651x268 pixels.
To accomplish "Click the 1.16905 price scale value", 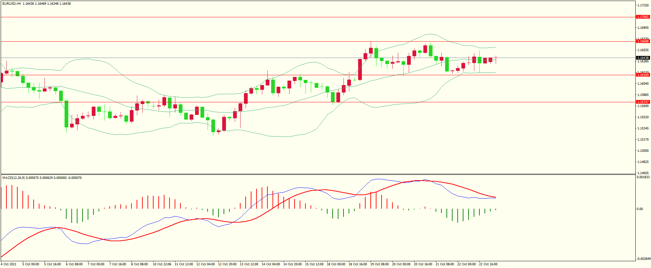I will [643, 28].
